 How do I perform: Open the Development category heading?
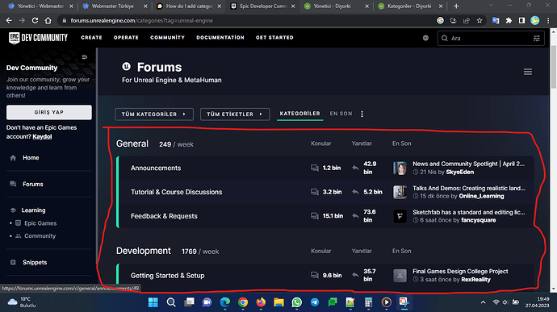point(144,251)
